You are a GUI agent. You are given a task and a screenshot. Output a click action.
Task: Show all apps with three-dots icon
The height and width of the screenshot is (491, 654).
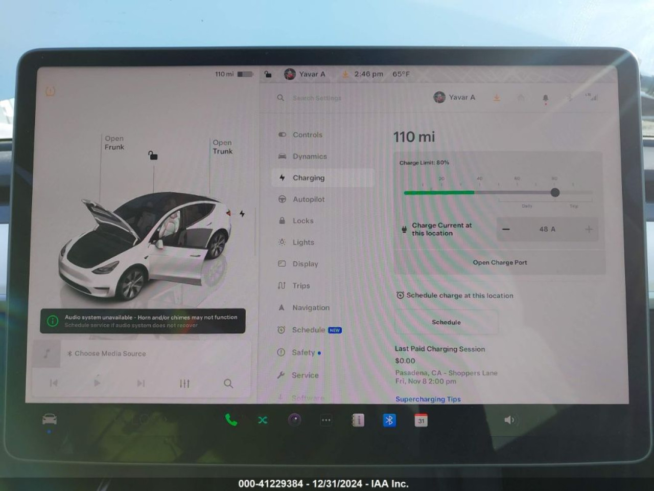tap(326, 420)
